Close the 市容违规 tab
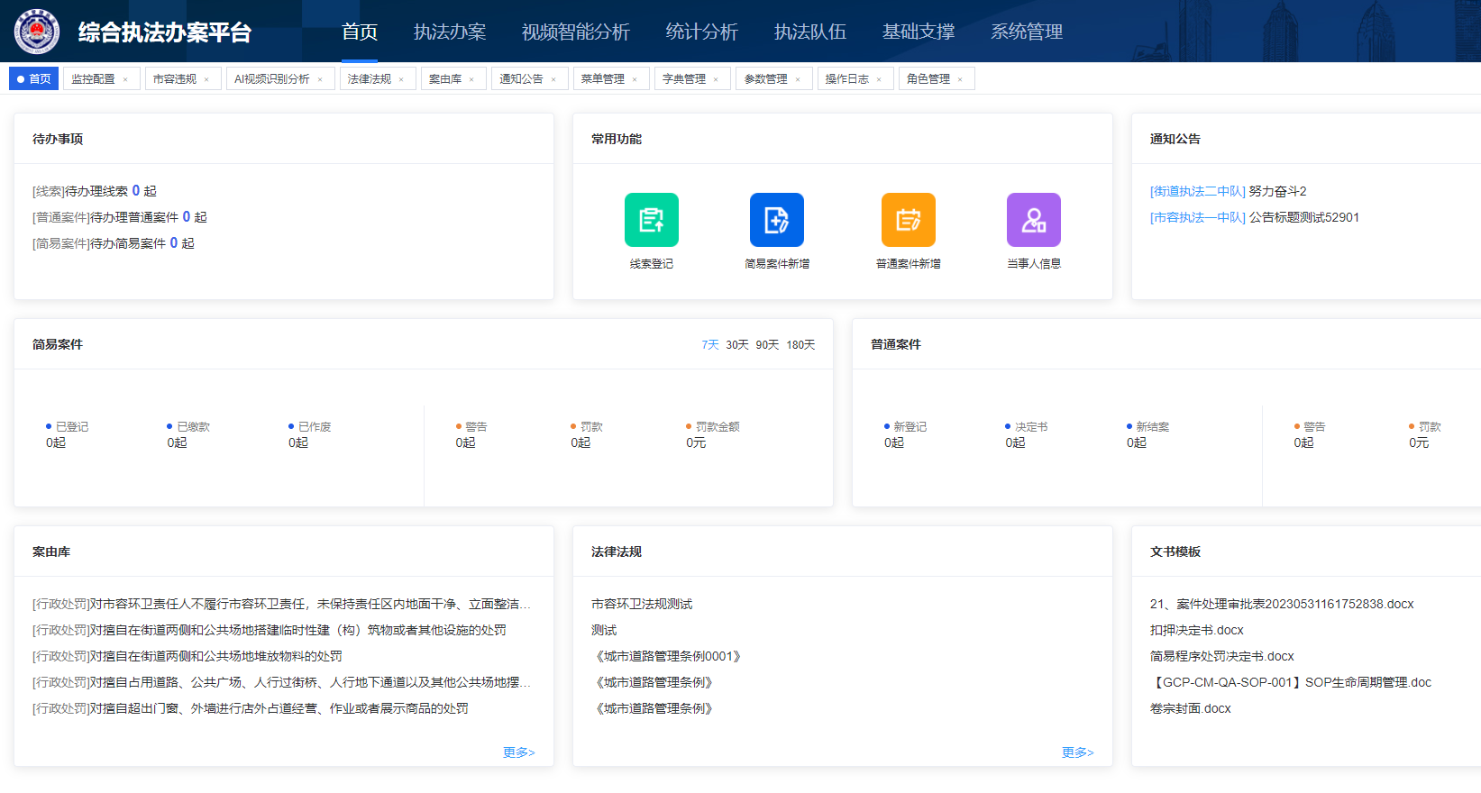This screenshot has height=793, width=1481. click(x=206, y=79)
